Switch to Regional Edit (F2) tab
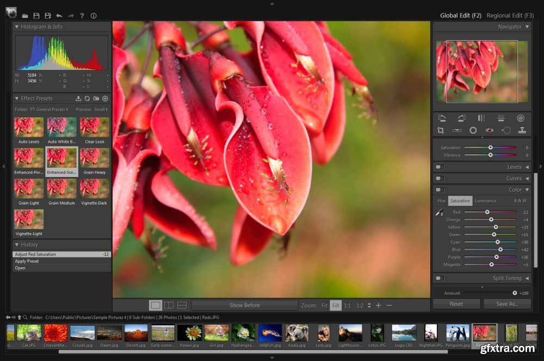 click(x=511, y=16)
